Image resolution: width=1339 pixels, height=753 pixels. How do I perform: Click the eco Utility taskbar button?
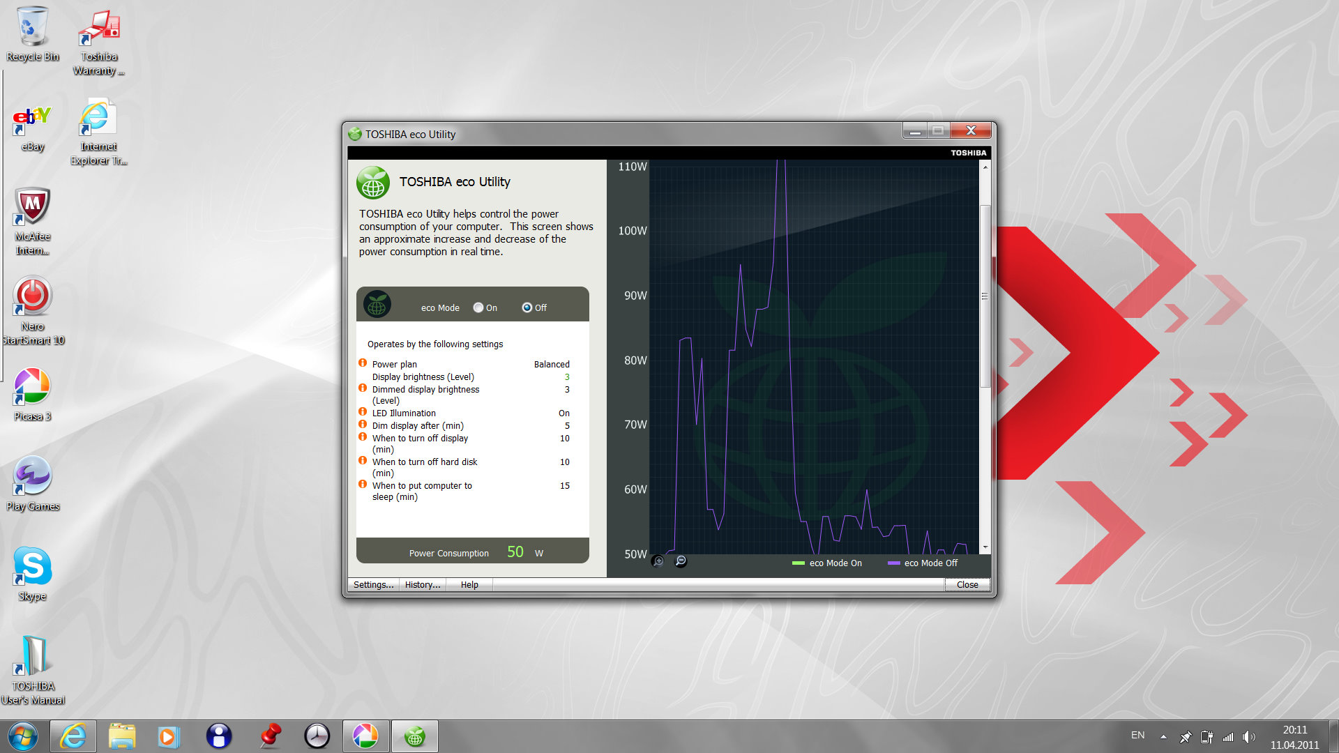tap(415, 736)
